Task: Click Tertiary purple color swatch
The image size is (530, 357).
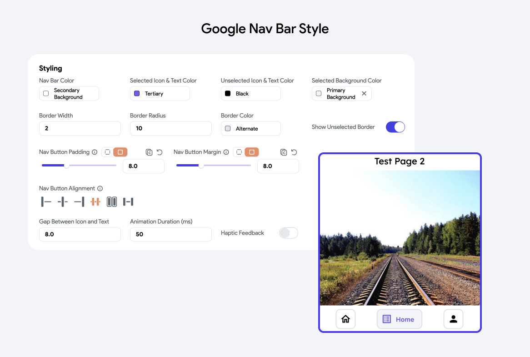Action: (137, 94)
